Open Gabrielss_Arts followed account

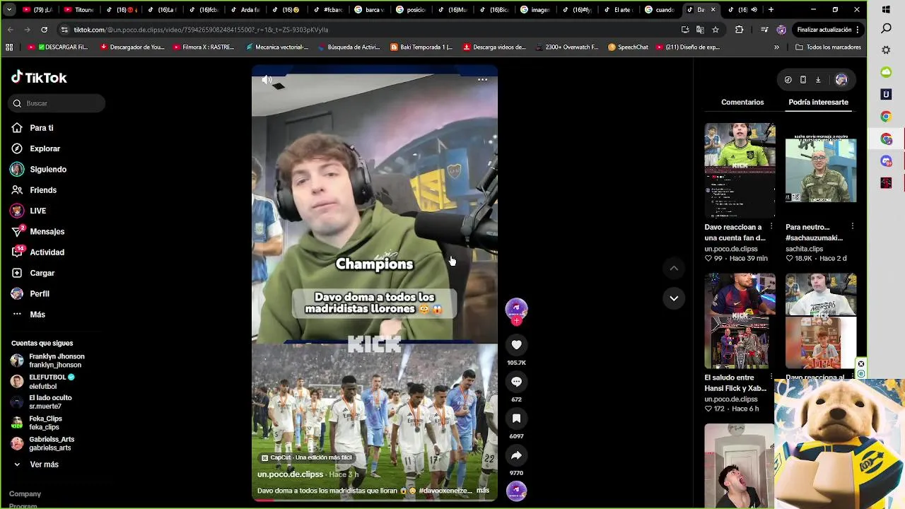(x=42, y=443)
